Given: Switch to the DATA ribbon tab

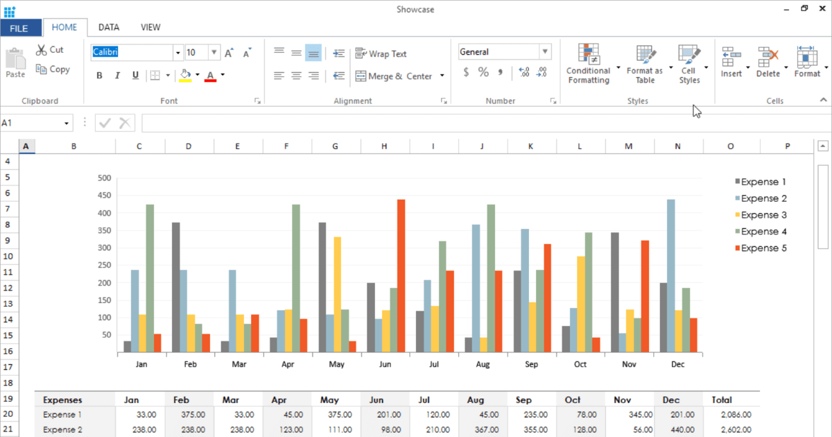Looking at the screenshot, I should (x=109, y=28).
